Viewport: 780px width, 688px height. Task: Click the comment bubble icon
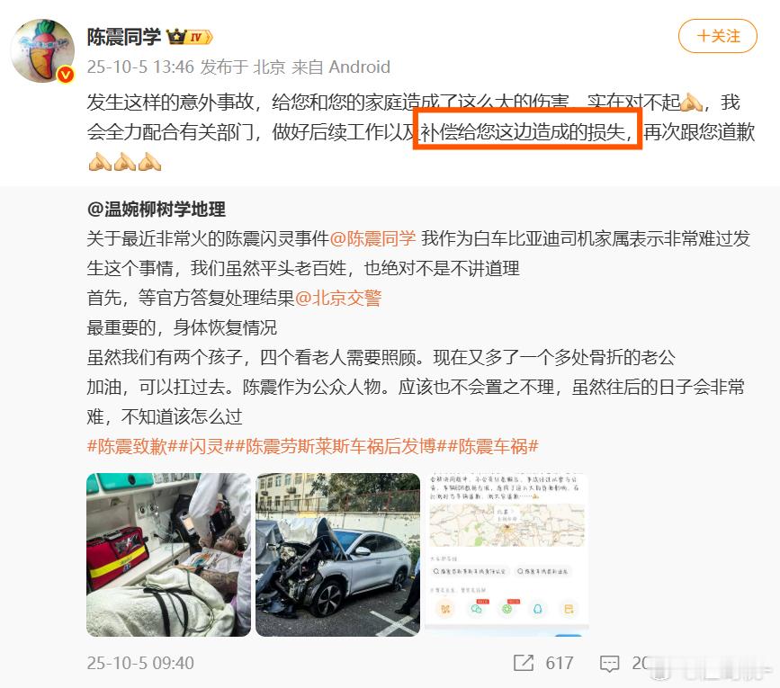click(609, 664)
